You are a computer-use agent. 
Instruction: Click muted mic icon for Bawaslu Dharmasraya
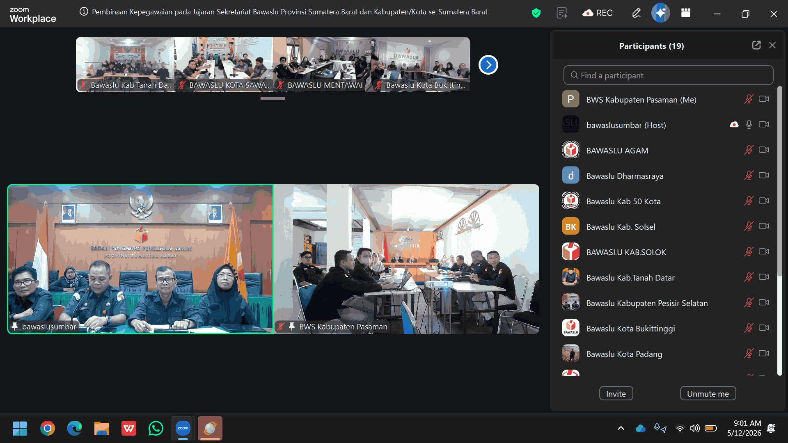(x=749, y=176)
